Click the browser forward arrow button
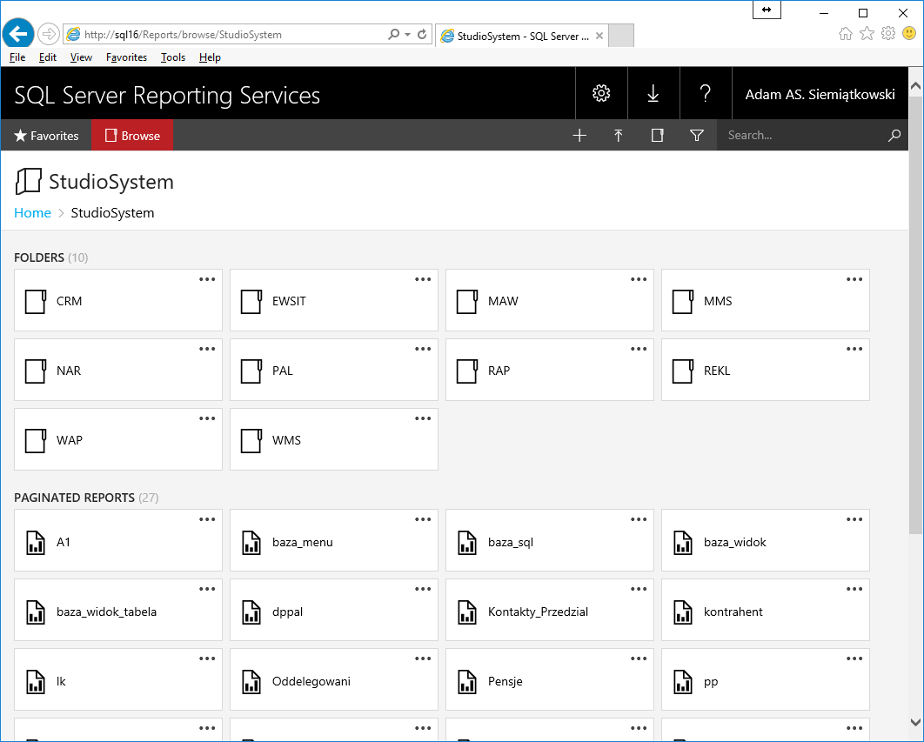This screenshot has height=742, width=924. click(49, 34)
